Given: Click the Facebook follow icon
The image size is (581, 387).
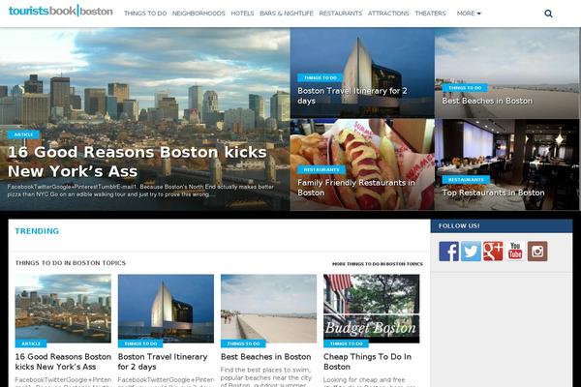Looking at the screenshot, I should click(x=448, y=251).
